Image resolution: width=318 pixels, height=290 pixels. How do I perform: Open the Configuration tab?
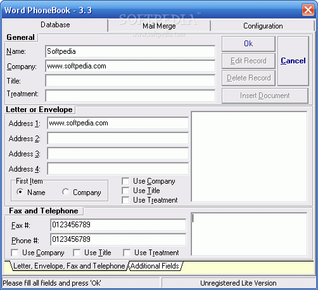point(263,26)
